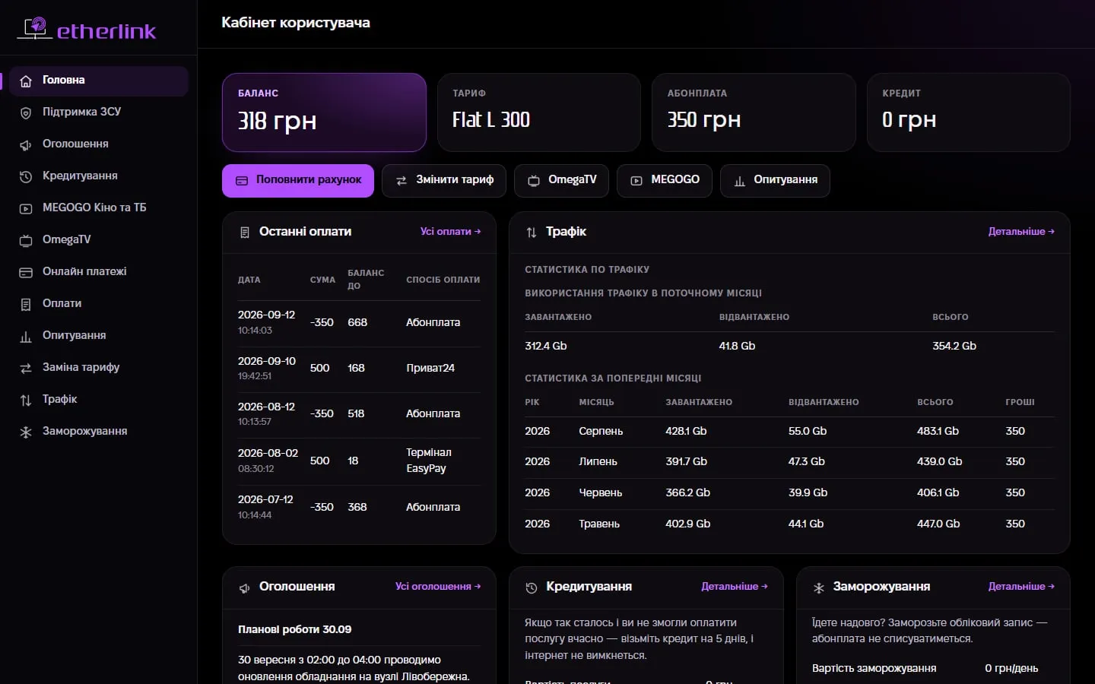Click the arrows icon in Трафік panel header

click(x=532, y=233)
